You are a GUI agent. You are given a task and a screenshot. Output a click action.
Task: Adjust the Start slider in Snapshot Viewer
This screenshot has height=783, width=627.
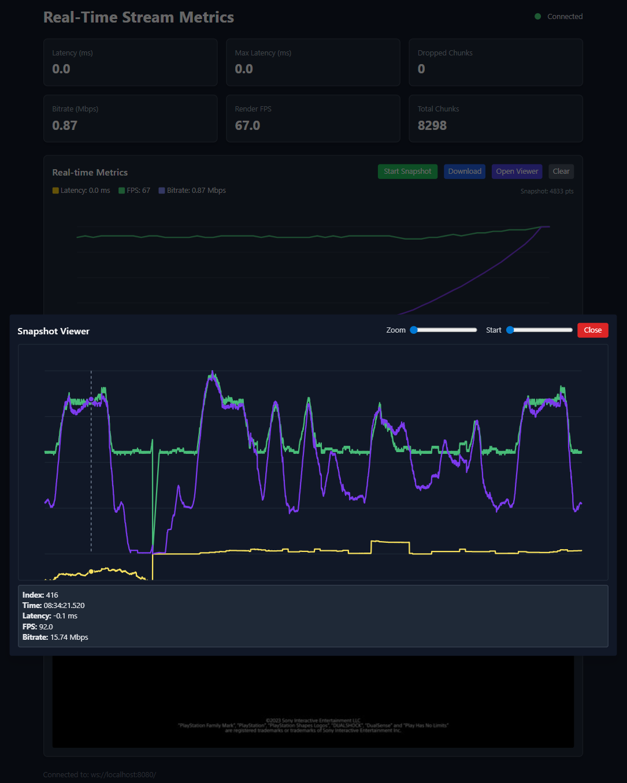click(x=539, y=330)
